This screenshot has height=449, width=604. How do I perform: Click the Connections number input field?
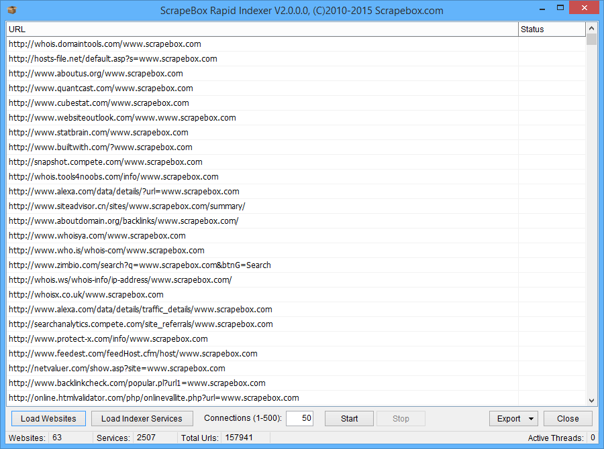[299, 419]
